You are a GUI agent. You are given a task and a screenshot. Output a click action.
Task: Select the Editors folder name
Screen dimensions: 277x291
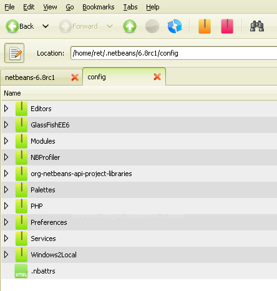click(x=41, y=109)
